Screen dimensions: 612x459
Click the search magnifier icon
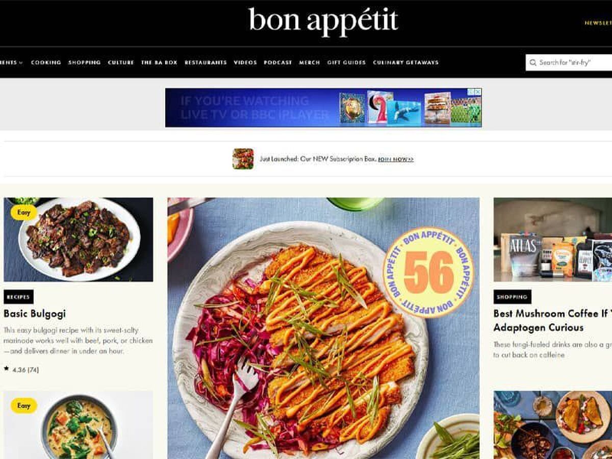click(533, 62)
